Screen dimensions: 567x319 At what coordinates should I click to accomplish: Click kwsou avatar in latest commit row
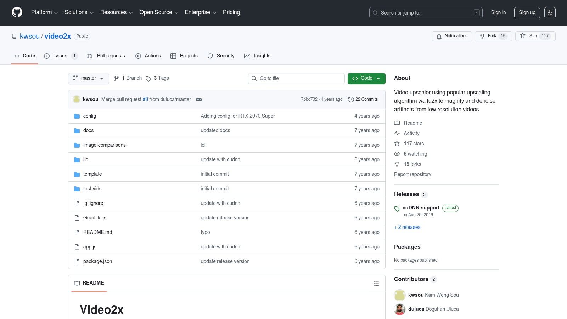pos(77,99)
